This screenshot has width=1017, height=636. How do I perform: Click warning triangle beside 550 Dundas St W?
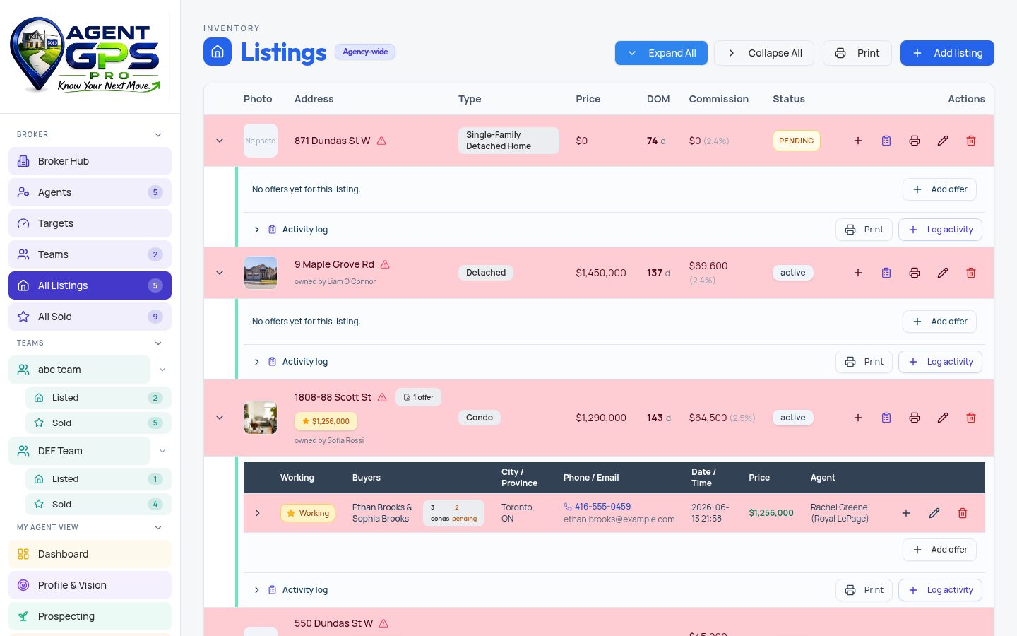tap(383, 623)
